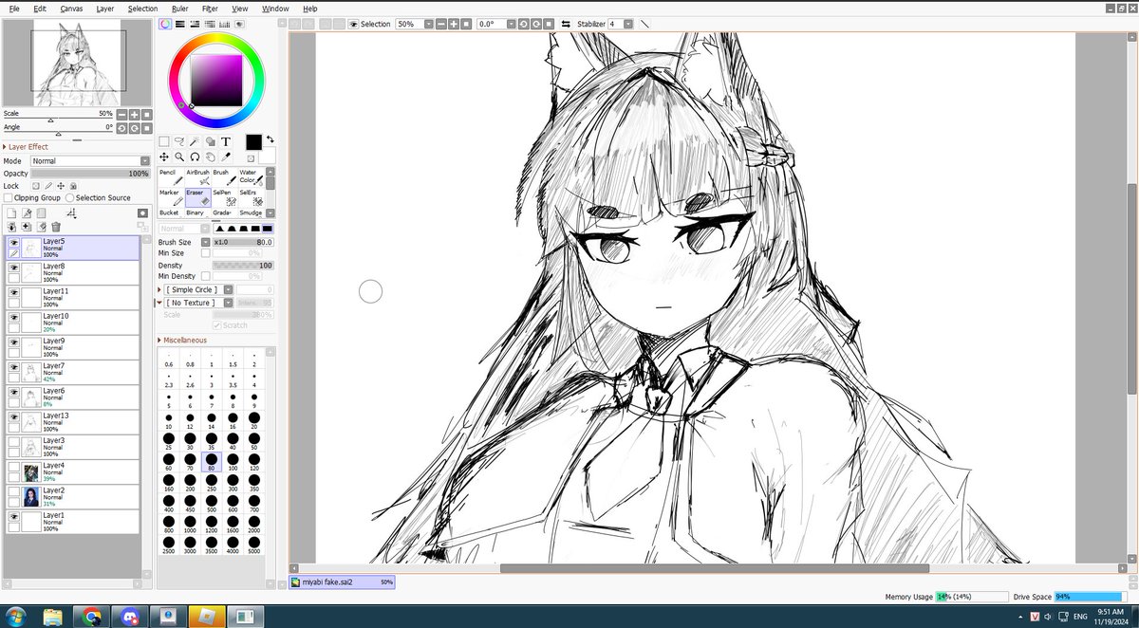Choose the Smudge tool
This screenshot has height=628, width=1139.
click(250, 212)
